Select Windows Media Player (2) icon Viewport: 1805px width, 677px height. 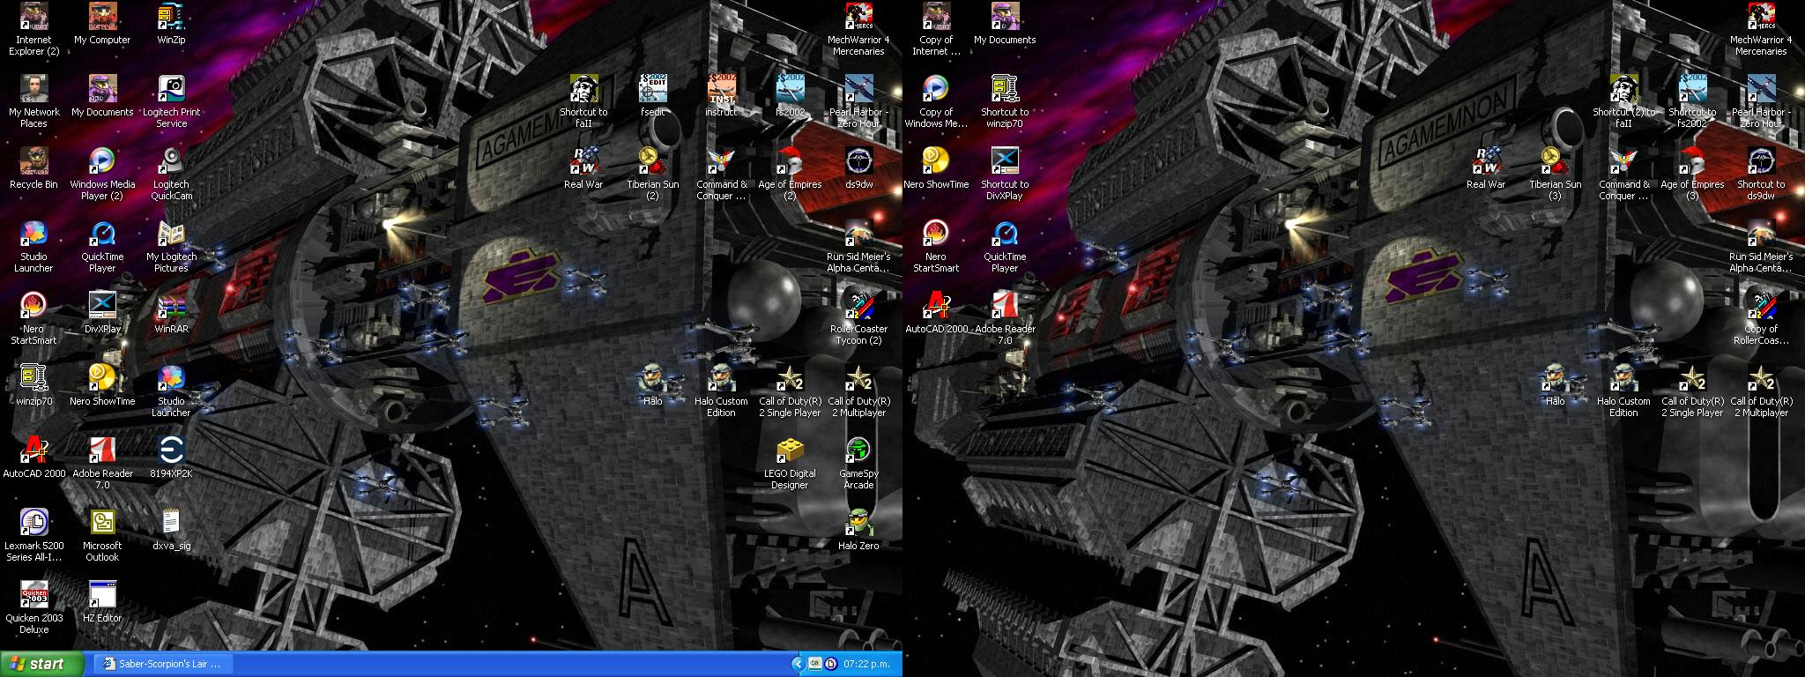pyautogui.click(x=102, y=175)
